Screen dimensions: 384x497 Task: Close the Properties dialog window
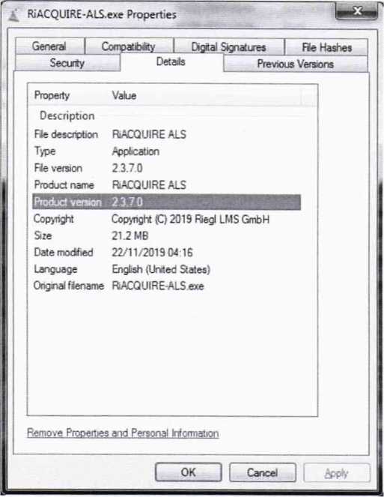pyautogui.click(x=356, y=11)
